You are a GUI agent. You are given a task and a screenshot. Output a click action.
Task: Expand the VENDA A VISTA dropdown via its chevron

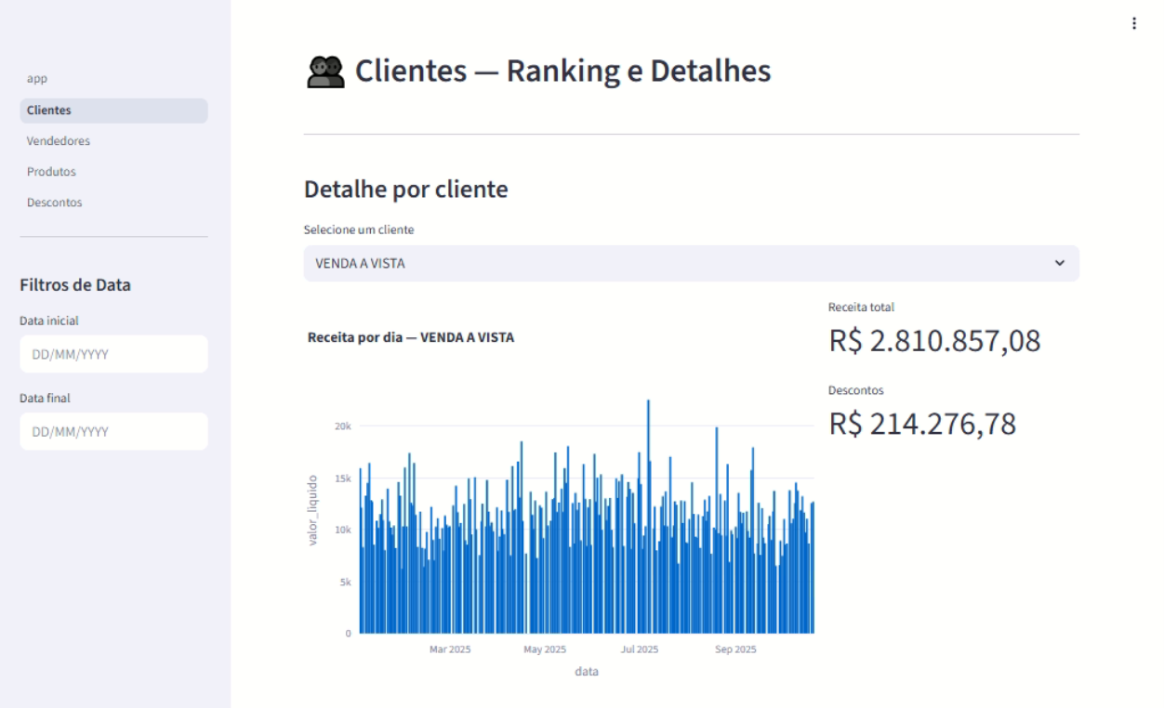point(1060,263)
